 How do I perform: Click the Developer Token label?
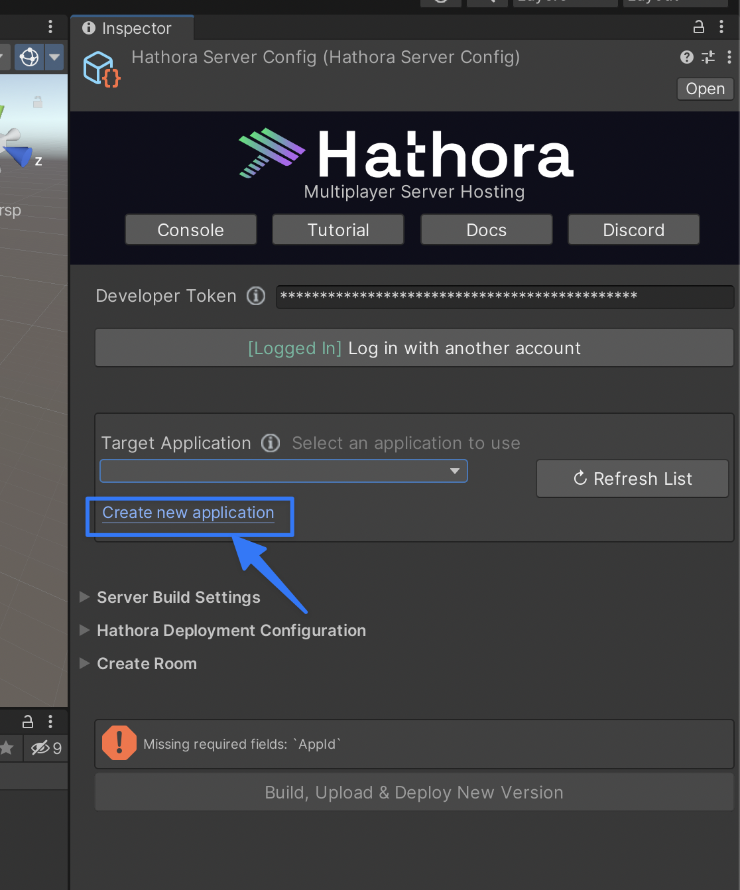coord(166,296)
